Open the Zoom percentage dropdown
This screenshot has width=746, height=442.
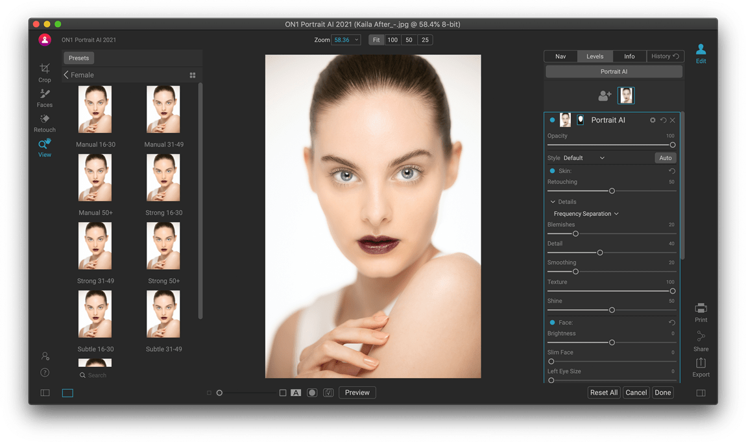(346, 40)
